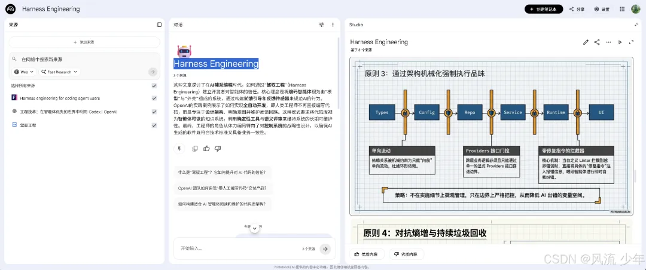Viewport: 646px width, 270px height.
Task: Play the slide deck presentation
Action: 620,42
